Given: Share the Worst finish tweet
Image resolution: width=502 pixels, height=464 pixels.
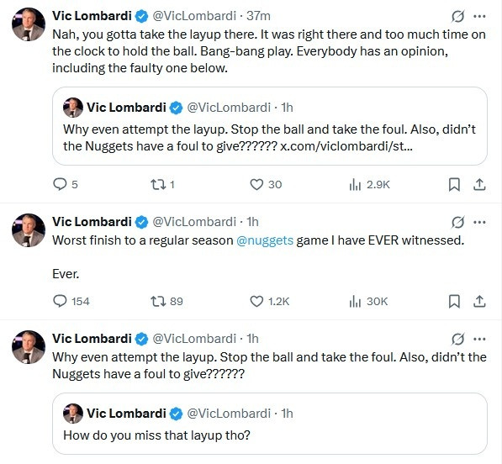Looking at the screenshot, I should click(479, 301).
